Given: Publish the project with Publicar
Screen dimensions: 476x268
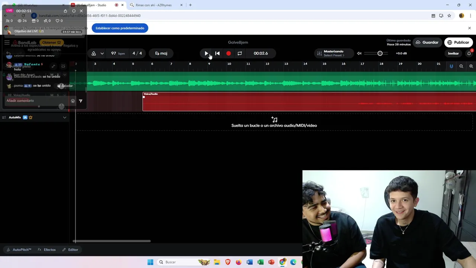Looking at the screenshot, I should point(458,42).
